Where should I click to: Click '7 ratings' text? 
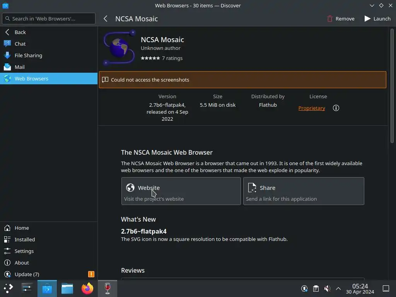(x=172, y=58)
